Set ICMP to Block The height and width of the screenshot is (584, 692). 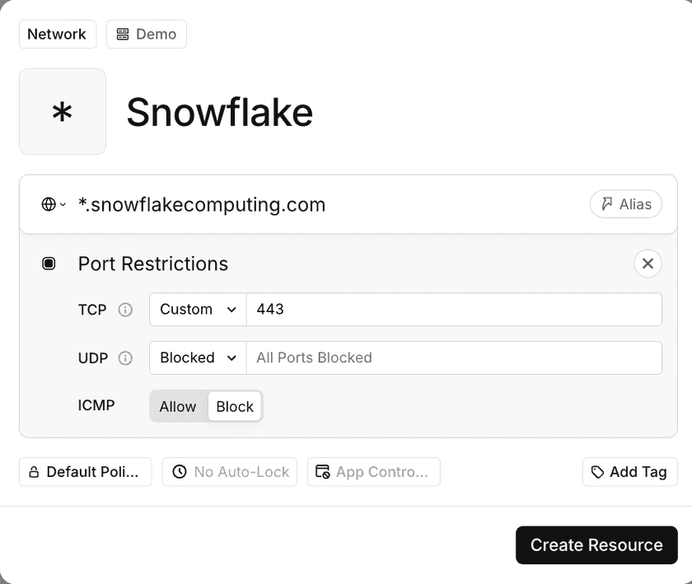click(235, 406)
